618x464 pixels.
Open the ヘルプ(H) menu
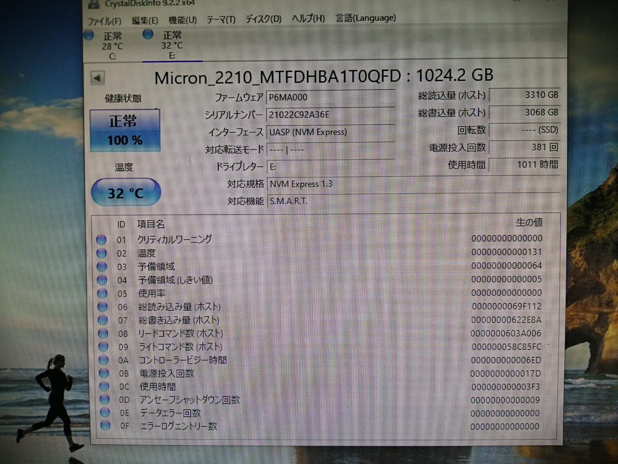tap(308, 19)
